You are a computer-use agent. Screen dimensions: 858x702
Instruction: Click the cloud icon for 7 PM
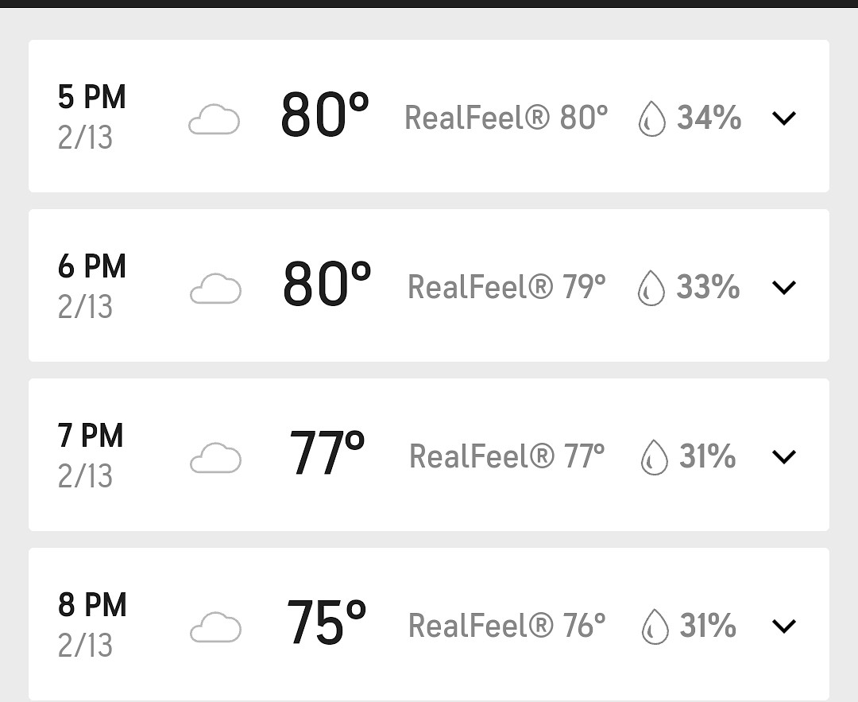(x=215, y=458)
